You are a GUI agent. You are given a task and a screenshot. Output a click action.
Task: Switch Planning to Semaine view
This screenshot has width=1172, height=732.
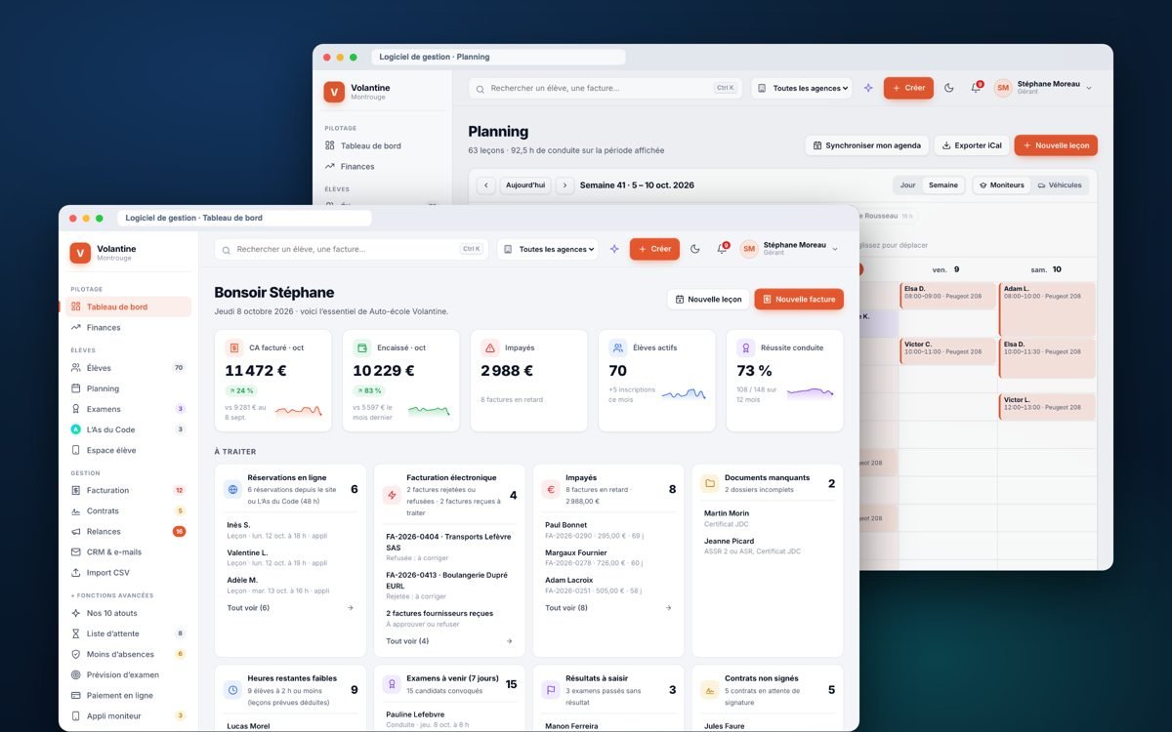[x=943, y=184]
